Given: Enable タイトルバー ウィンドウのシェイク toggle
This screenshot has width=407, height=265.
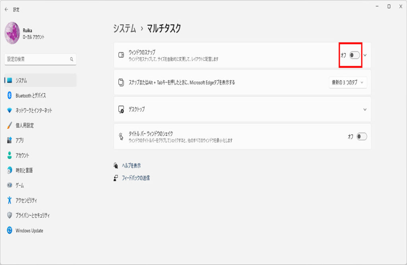Looking at the screenshot, I should (x=361, y=137).
